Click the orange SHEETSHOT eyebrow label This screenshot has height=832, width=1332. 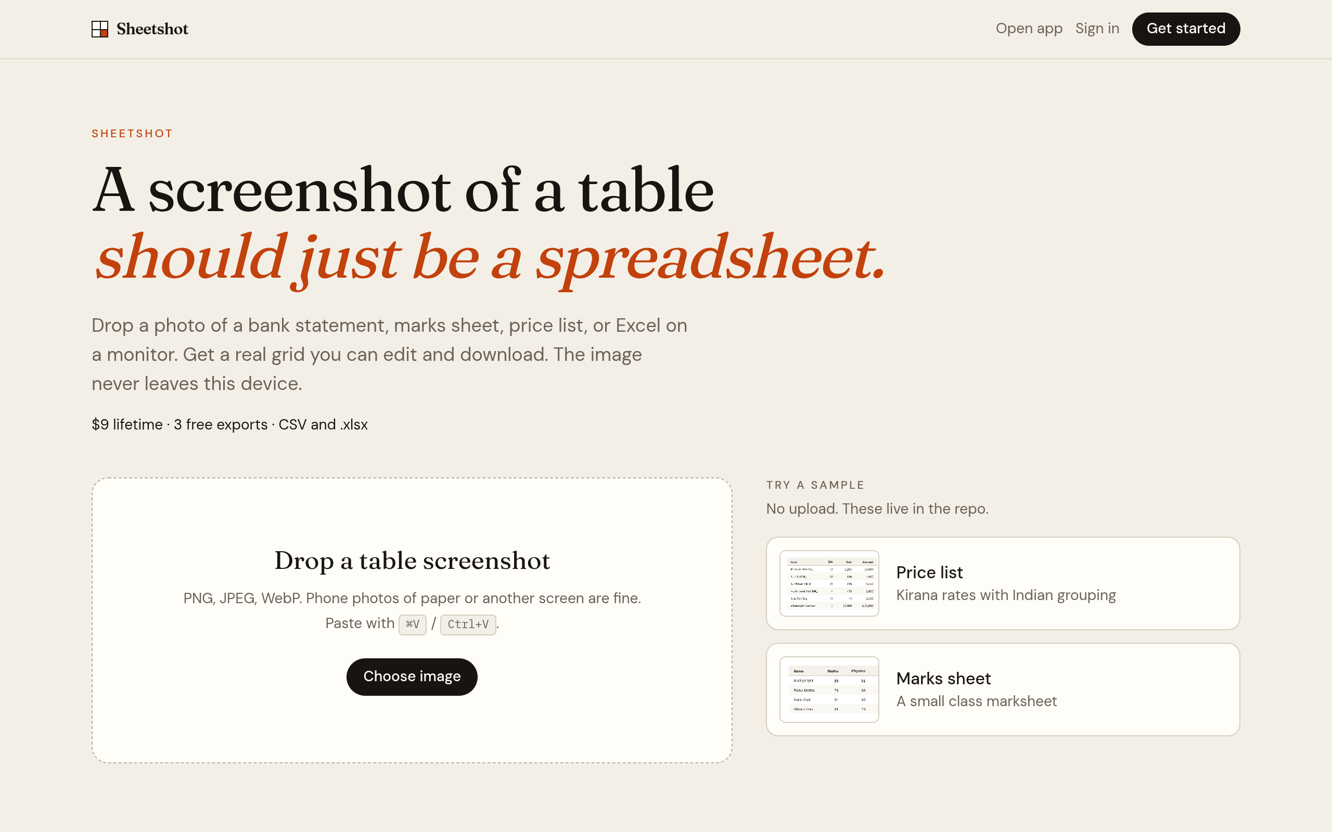(132, 134)
